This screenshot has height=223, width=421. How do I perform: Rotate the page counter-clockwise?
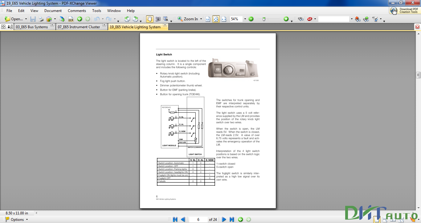click(127, 19)
